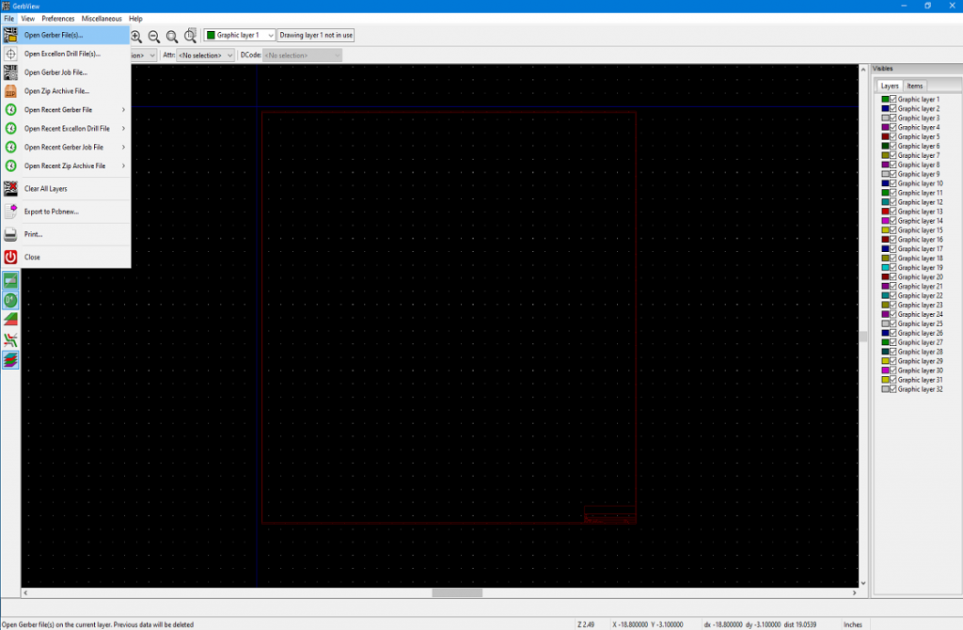Click the red Close power icon
The height and width of the screenshot is (630, 963).
[x=11, y=257]
